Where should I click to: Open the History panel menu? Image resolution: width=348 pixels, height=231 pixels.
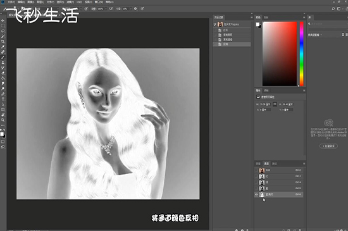point(251,17)
